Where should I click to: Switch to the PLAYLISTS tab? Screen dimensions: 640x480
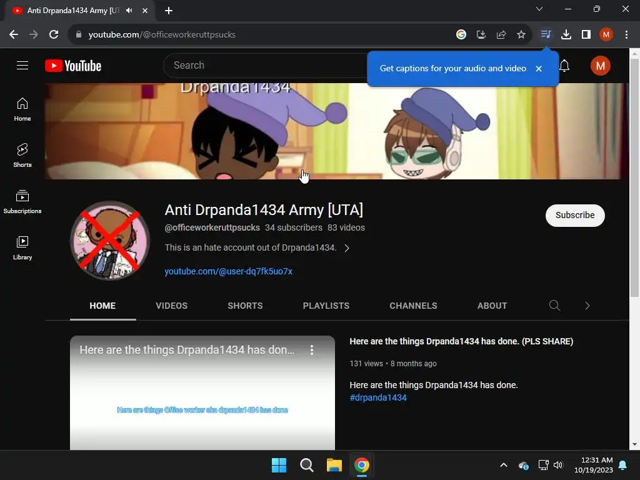pyautogui.click(x=326, y=306)
